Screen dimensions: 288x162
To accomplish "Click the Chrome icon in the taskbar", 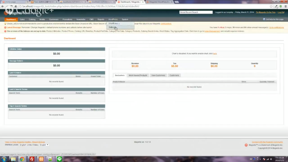I will click(22, 159).
